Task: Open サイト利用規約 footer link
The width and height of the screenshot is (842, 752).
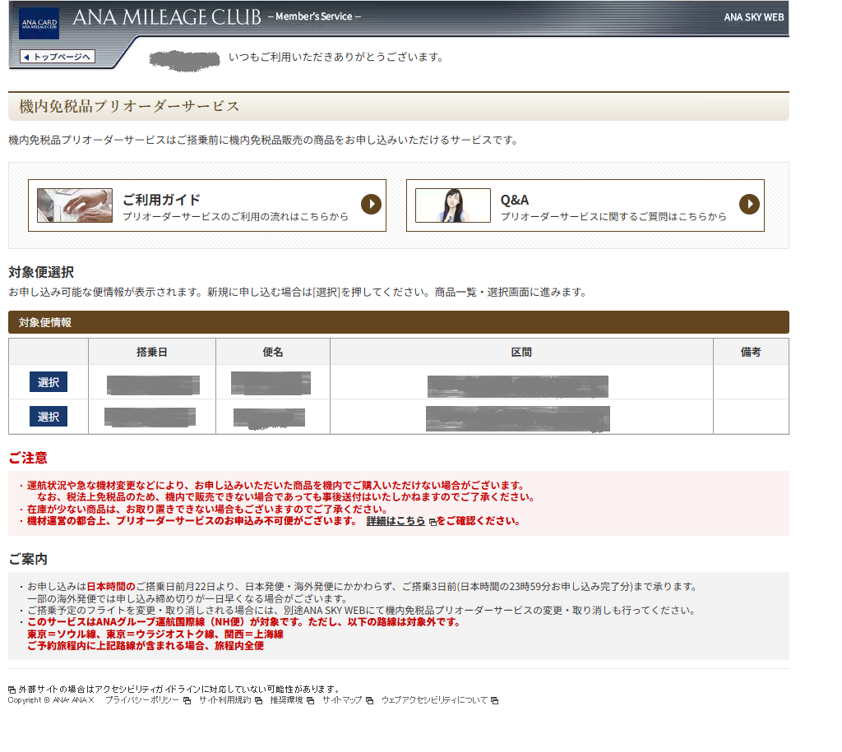Action: coord(225,700)
